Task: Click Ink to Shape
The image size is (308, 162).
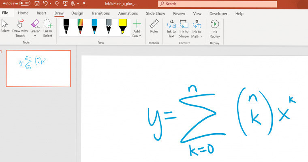Action: tap(184, 29)
